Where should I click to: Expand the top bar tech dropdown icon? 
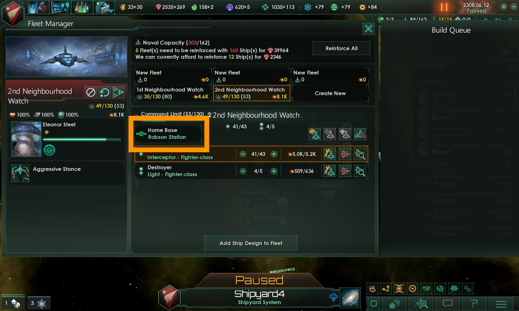click(x=104, y=7)
